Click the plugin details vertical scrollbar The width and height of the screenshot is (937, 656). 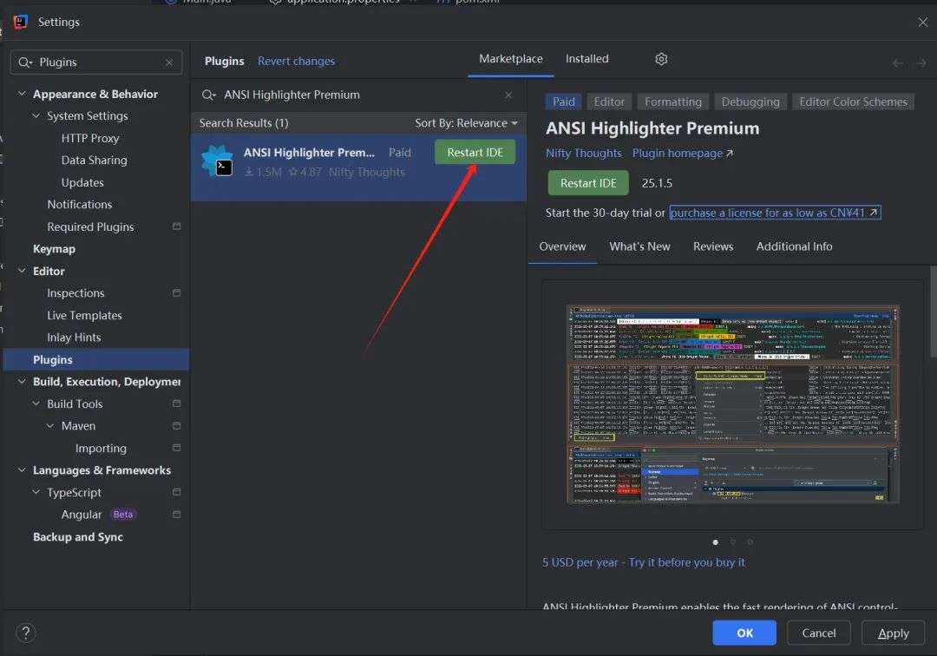click(x=934, y=311)
